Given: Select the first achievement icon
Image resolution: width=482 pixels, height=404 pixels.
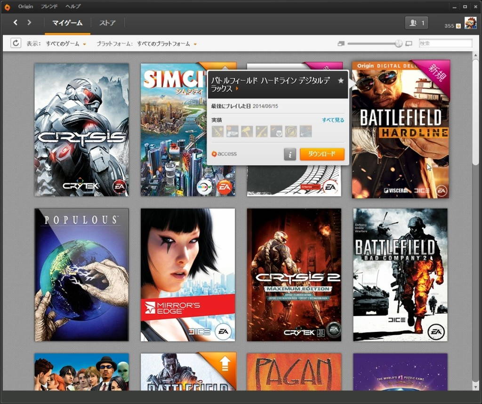Looking at the screenshot, I should 217,131.
